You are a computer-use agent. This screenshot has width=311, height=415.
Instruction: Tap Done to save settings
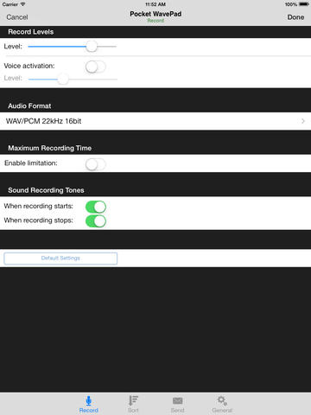295,17
